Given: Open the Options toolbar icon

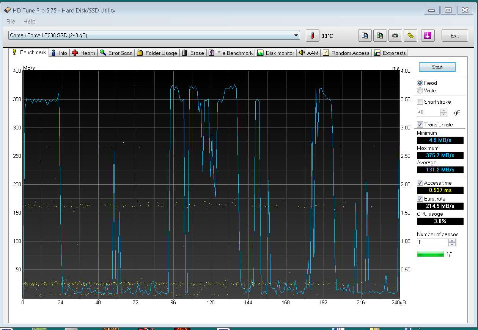Looking at the screenshot, I should pyautogui.click(x=410, y=36).
